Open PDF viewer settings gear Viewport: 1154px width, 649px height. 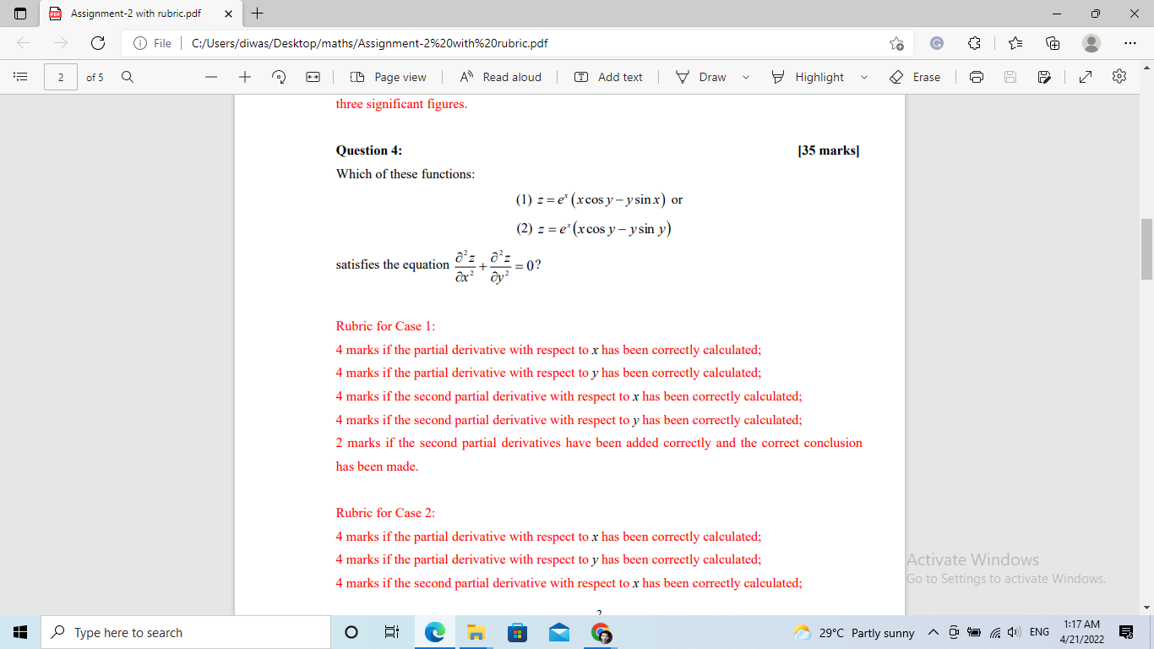1119,76
